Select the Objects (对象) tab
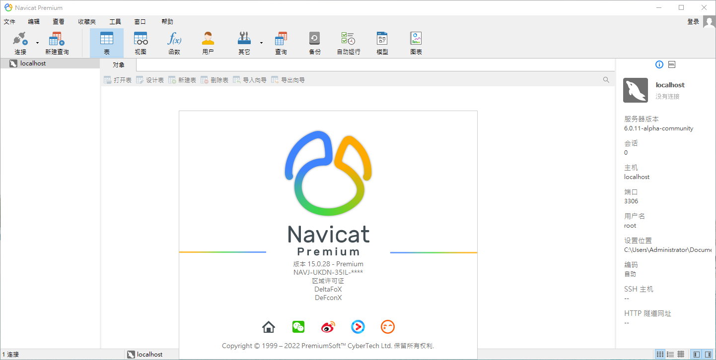Viewport: 716px width, 360px height. pos(118,65)
